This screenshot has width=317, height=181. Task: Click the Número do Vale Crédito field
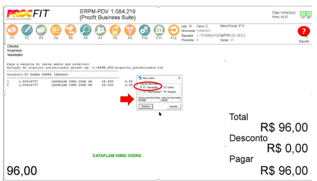click(149, 100)
